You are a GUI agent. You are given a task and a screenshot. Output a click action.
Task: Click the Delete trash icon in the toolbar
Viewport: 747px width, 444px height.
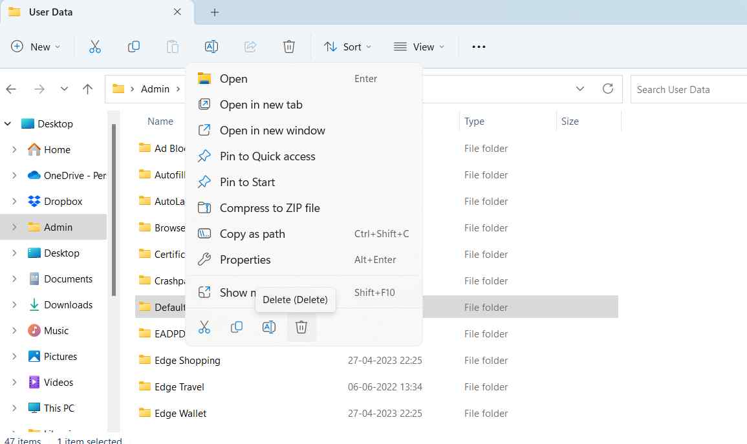click(289, 46)
